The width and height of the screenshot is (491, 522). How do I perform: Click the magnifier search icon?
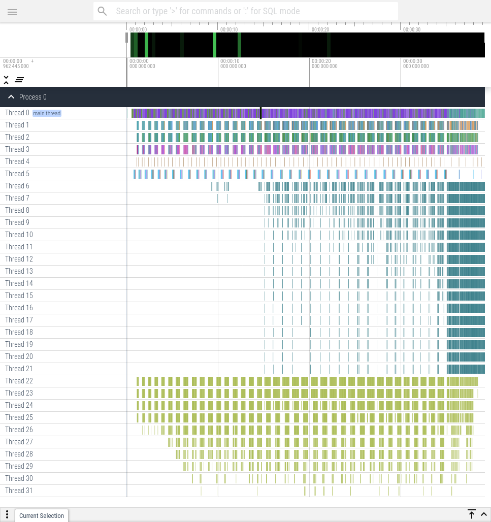103,11
